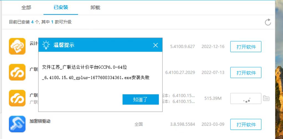This screenshot has height=139, width=283.
Task: Click version text 6.4100.27.2029
Action: coord(180,72)
